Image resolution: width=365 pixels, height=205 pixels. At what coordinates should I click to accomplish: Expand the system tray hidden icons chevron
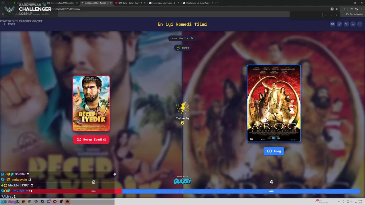[x=339, y=202]
